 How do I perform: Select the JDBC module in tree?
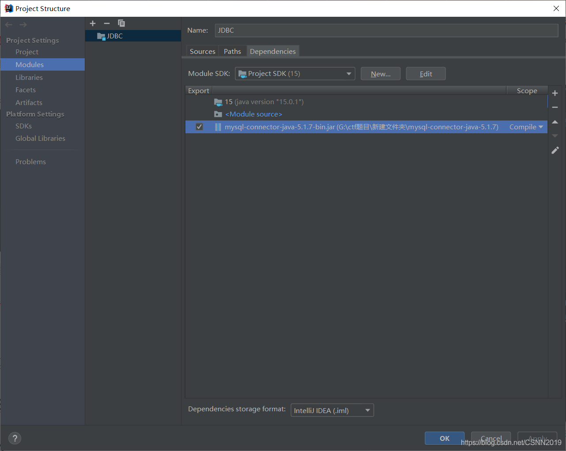click(x=133, y=36)
